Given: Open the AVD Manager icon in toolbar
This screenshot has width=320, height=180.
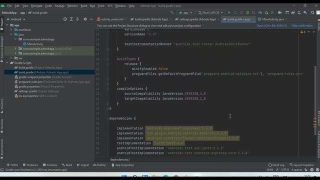Looking at the screenshot, I should point(299,12).
